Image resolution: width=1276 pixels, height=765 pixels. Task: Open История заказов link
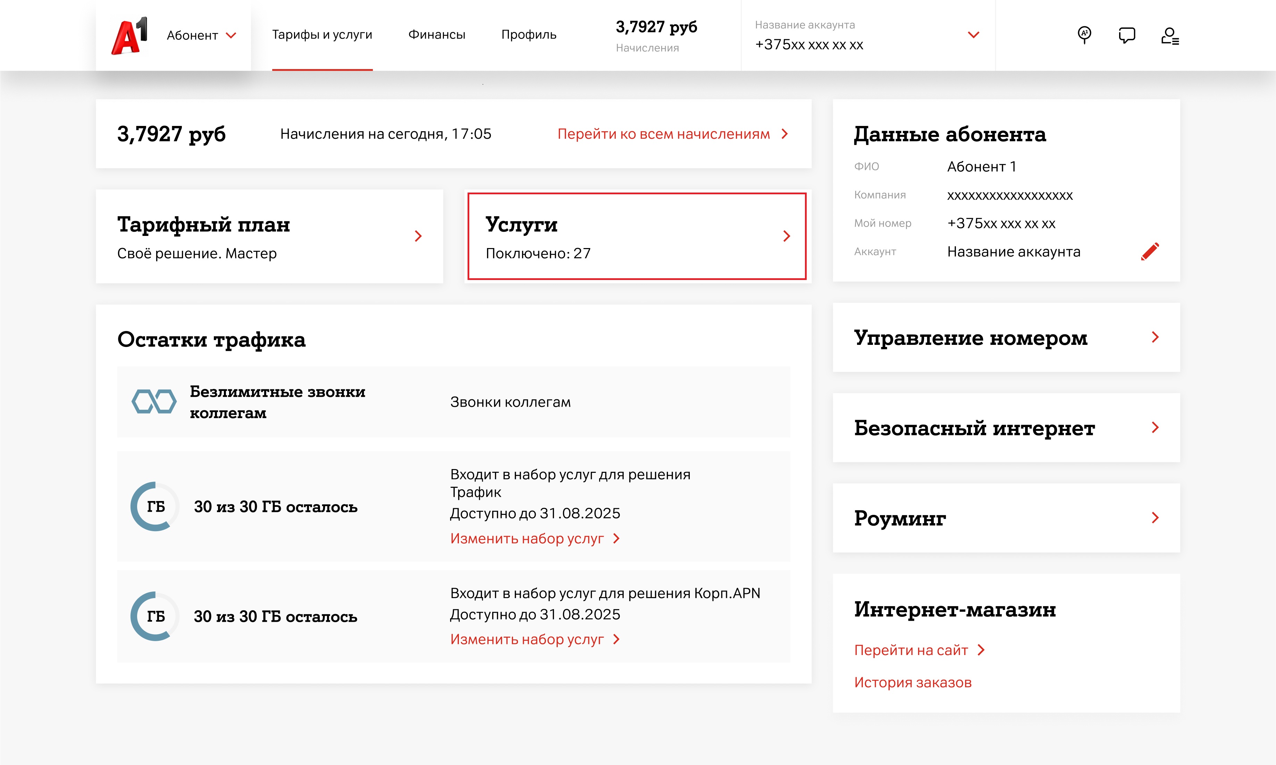(x=912, y=682)
